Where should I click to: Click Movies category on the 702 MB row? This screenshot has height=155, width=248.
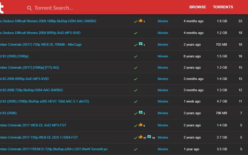pos(163,45)
